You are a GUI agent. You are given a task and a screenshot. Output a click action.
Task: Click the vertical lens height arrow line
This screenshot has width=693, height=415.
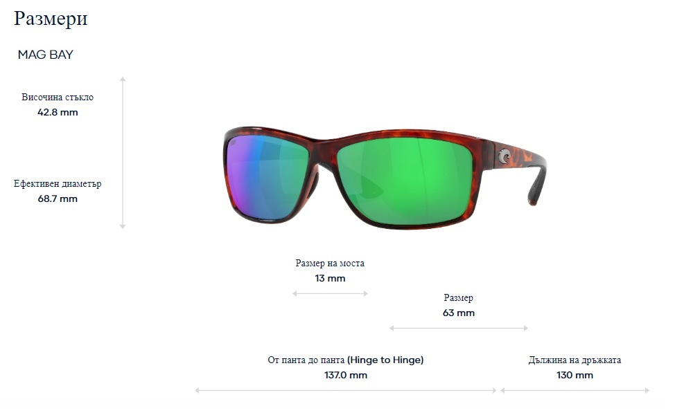point(123,153)
